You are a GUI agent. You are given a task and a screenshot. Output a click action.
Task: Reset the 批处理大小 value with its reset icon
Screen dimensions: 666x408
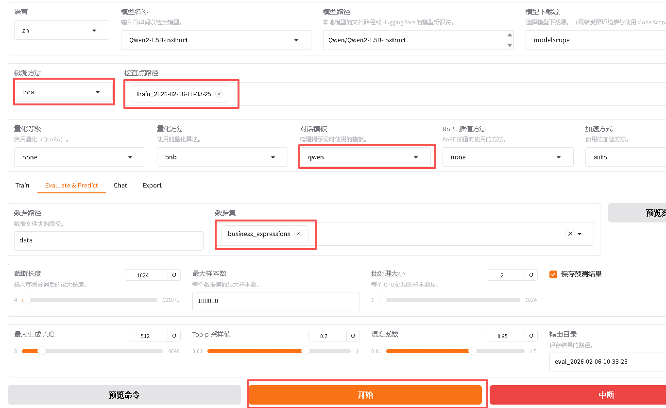531,275
